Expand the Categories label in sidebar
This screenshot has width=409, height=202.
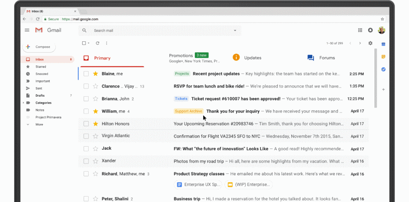click(24, 103)
